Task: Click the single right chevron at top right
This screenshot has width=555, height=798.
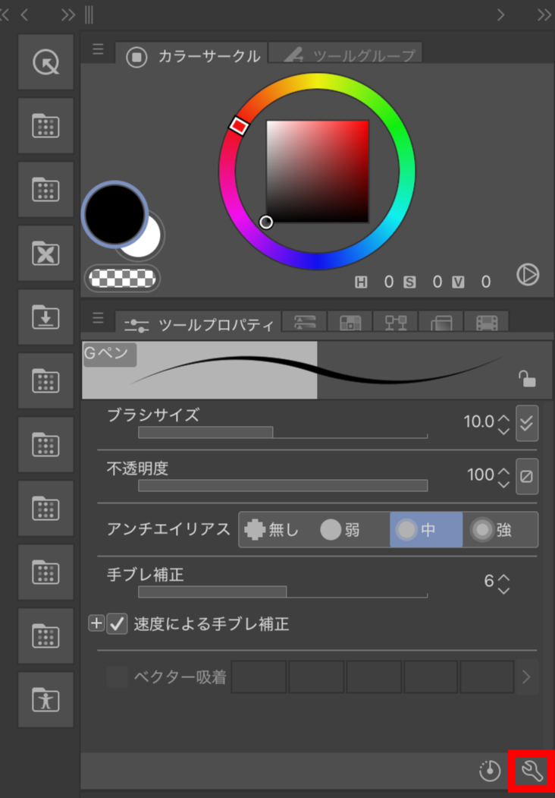Action: 501,14
